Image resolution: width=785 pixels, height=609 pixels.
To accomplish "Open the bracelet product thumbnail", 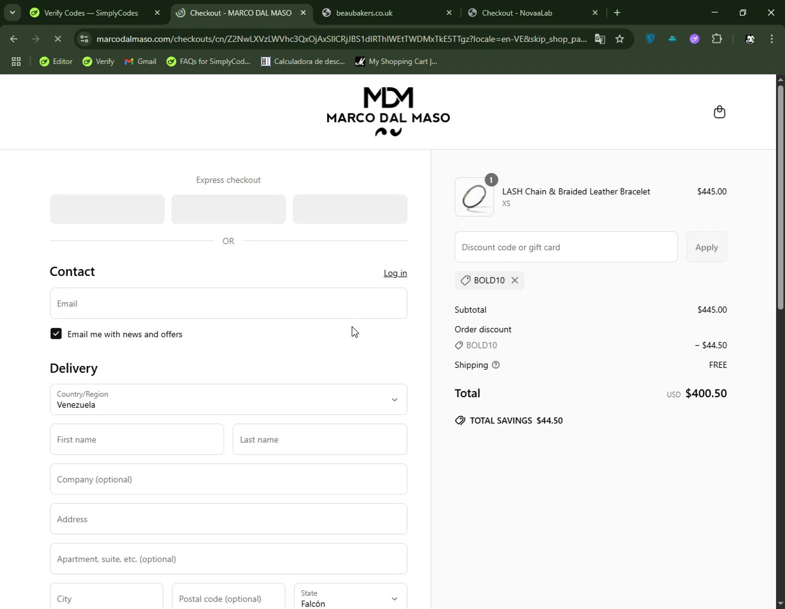I will coord(474,197).
